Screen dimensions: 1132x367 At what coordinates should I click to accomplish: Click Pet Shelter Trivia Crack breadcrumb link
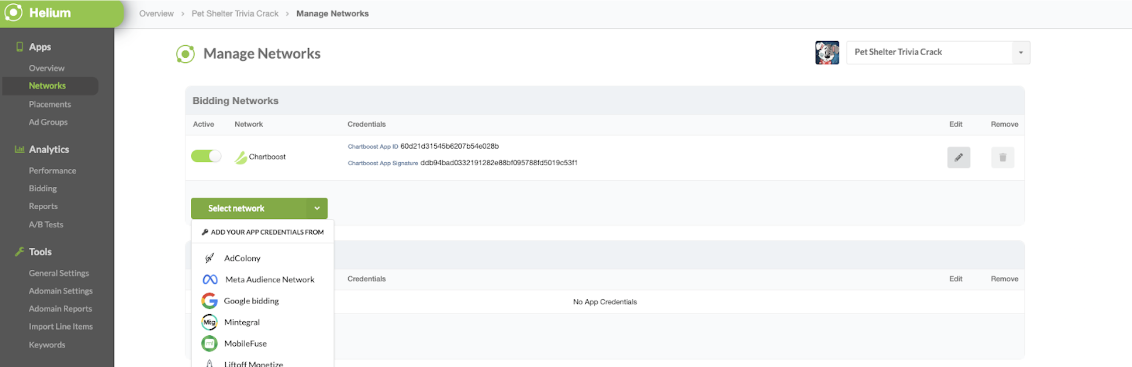coord(235,14)
